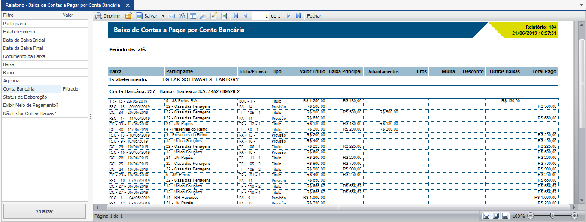The width and height of the screenshot is (586, 222).
Task: Click the Salvar diskette icon
Action: (x=139, y=16)
